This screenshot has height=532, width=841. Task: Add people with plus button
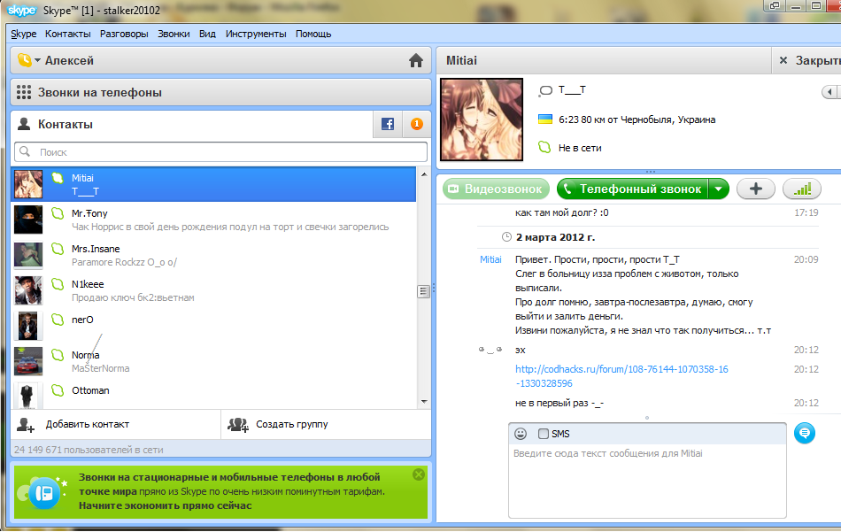point(756,189)
